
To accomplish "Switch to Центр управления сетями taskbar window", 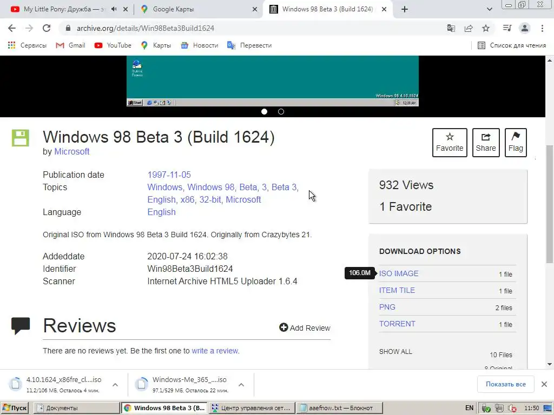I will point(251,408).
